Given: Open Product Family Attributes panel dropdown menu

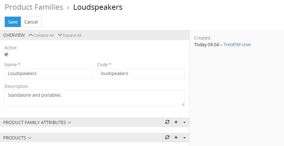Looking at the screenshot, I should click(185, 122).
